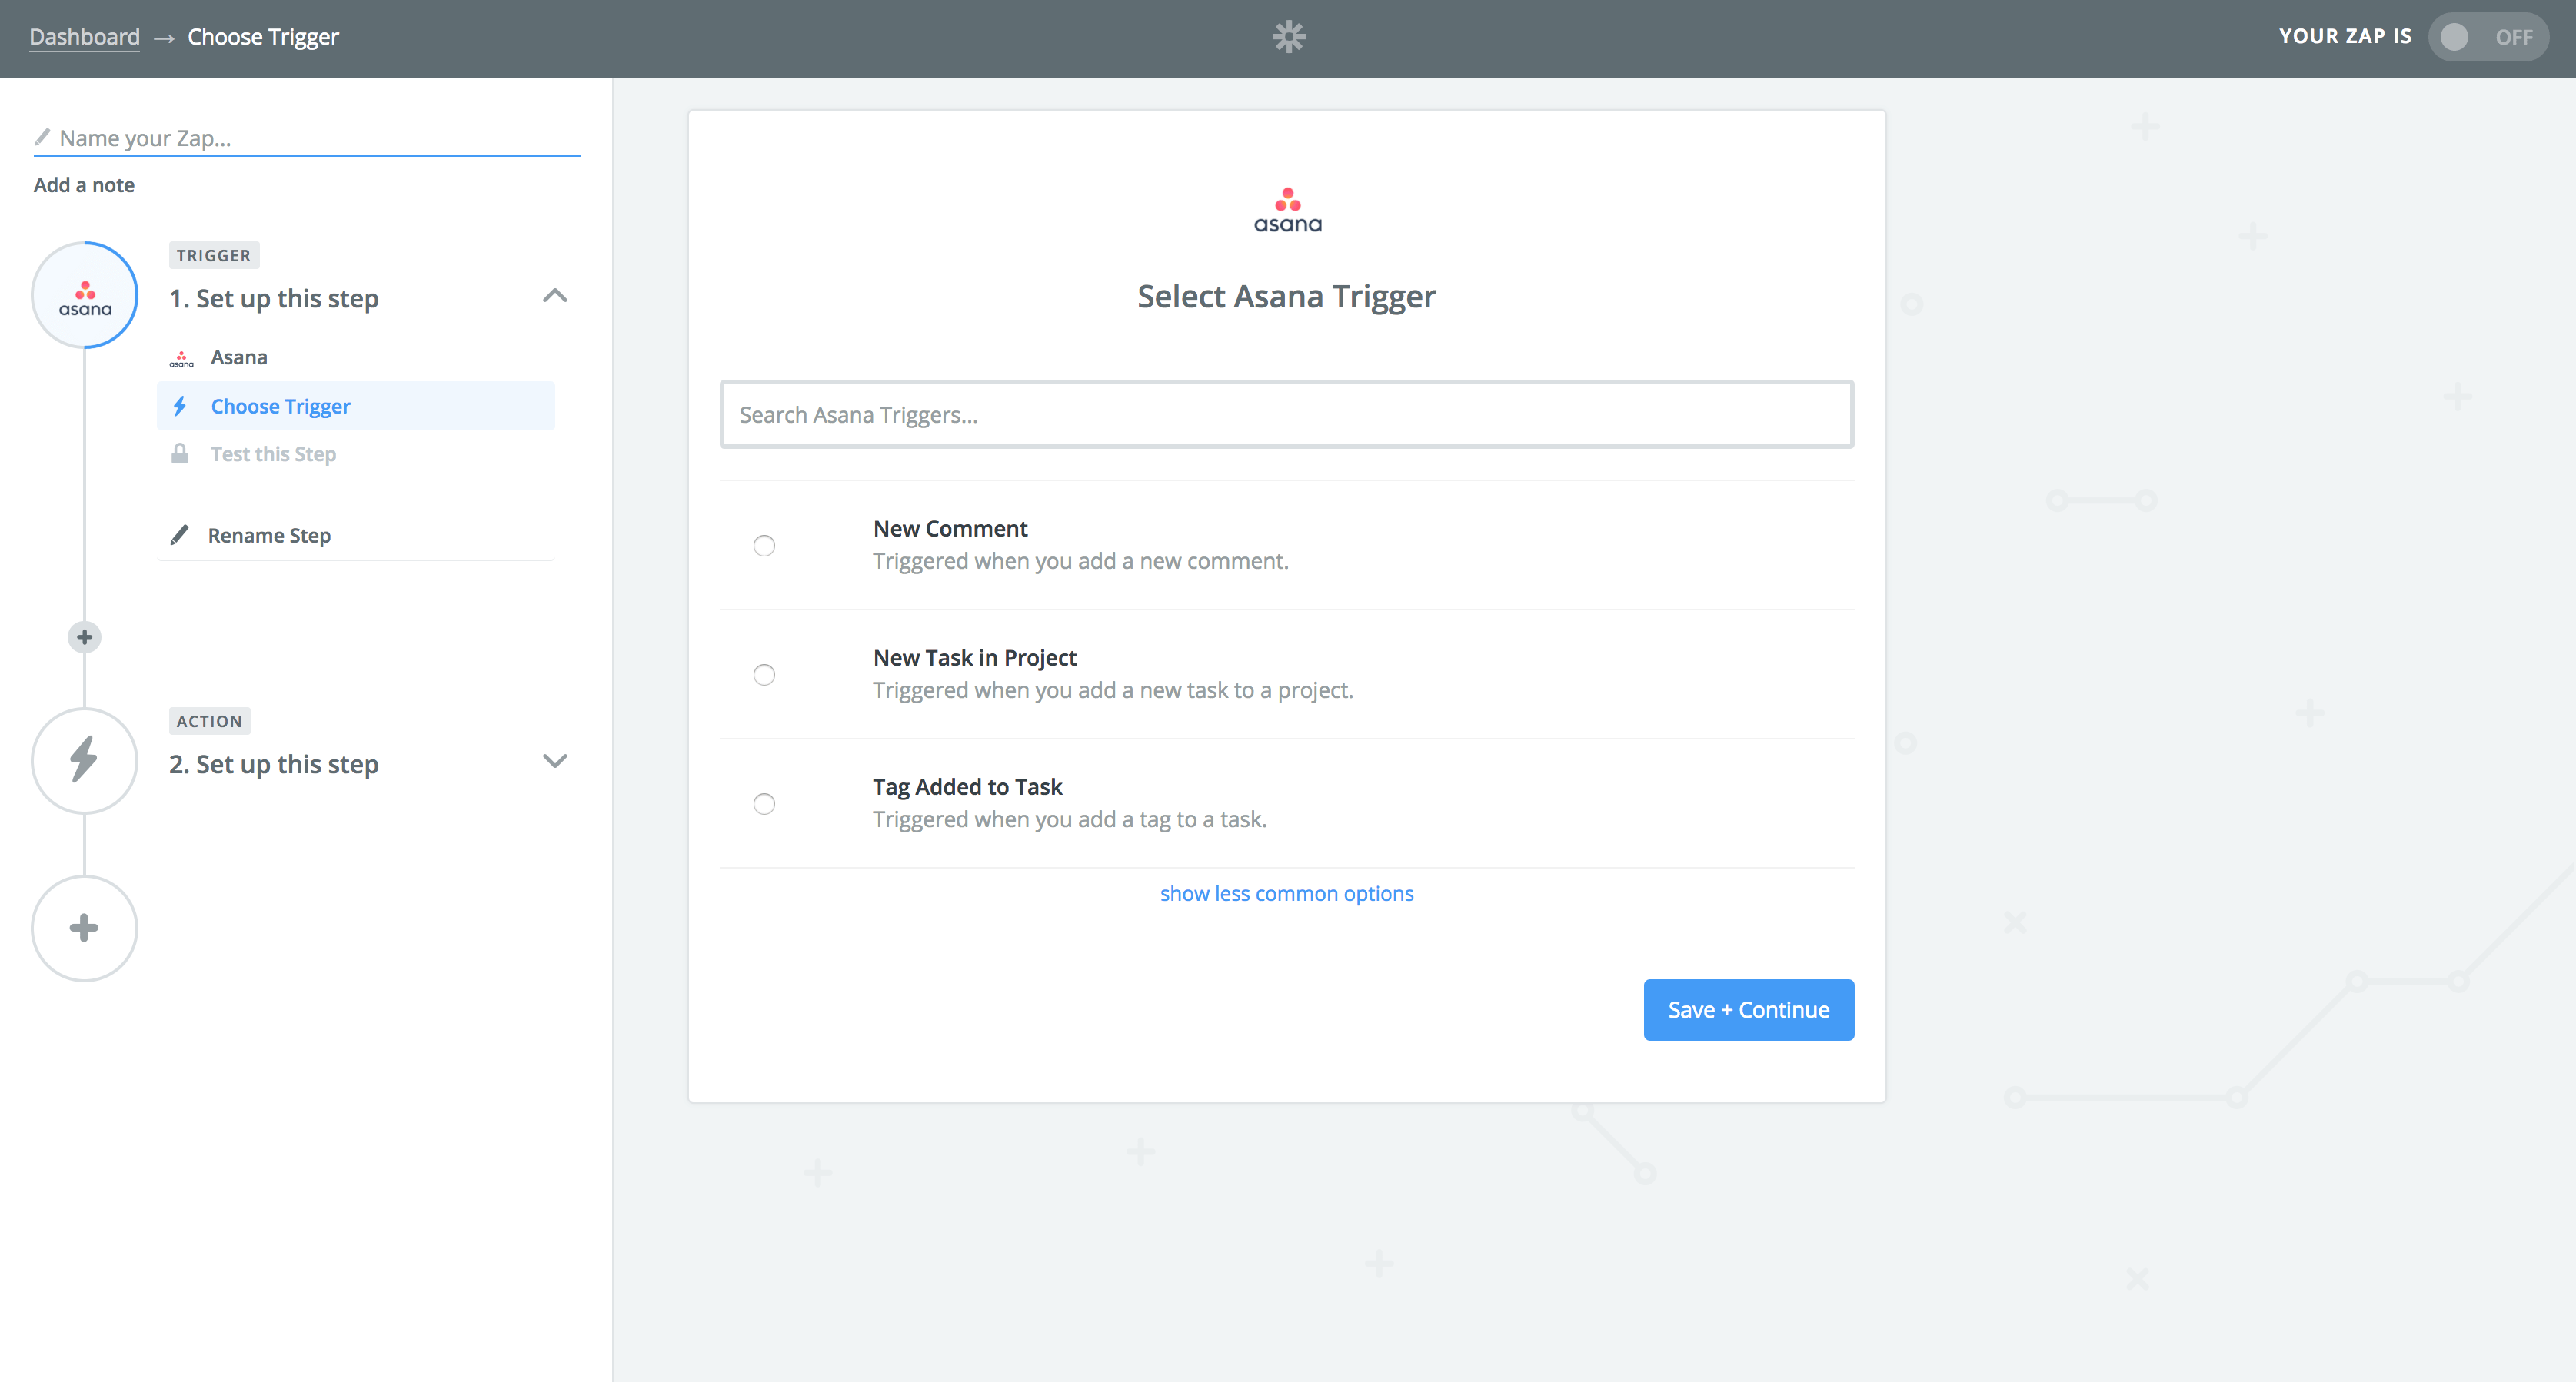The image size is (2576, 1382).
Task: Click inside the Search Asana Triggers field
Action: point(1287,414)
